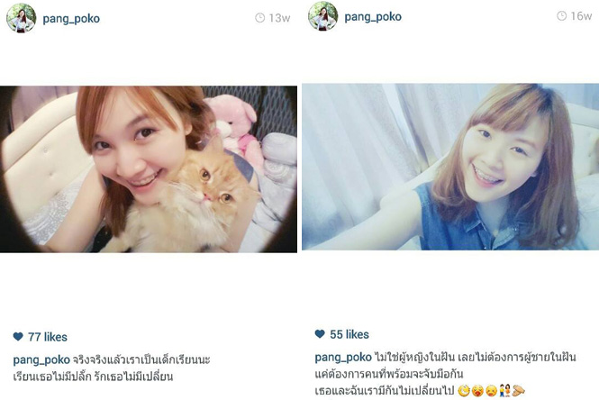The height and width of the screenshot is (400, 599).
Task: Open the selfie photo with white curtains
Action: click(x=450, y=167)
